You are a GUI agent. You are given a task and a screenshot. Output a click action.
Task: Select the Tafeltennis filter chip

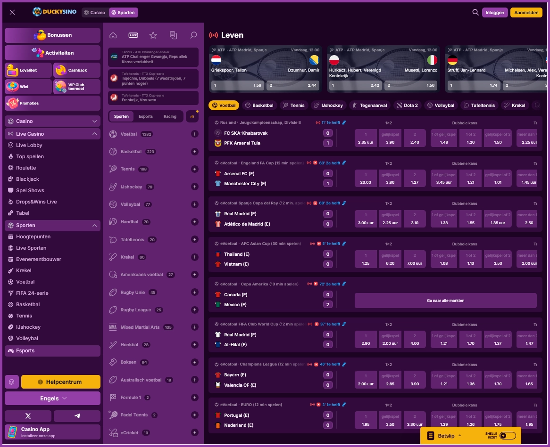[x=479, y=106]
